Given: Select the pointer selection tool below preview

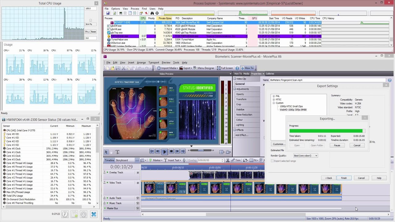Looking at the screenshot, I should click(x=106, y=152).
